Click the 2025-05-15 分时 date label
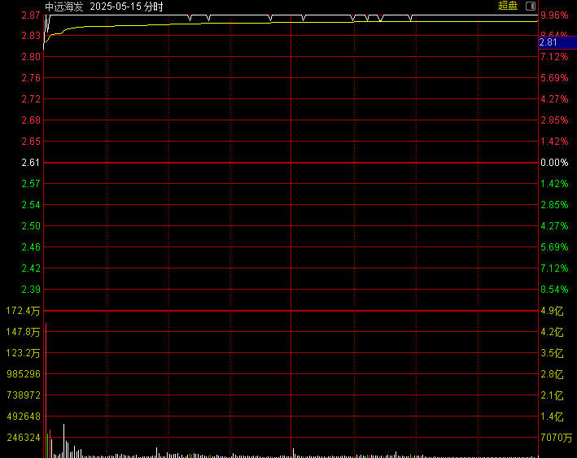The image size is (577, 458). click(126, 6)
